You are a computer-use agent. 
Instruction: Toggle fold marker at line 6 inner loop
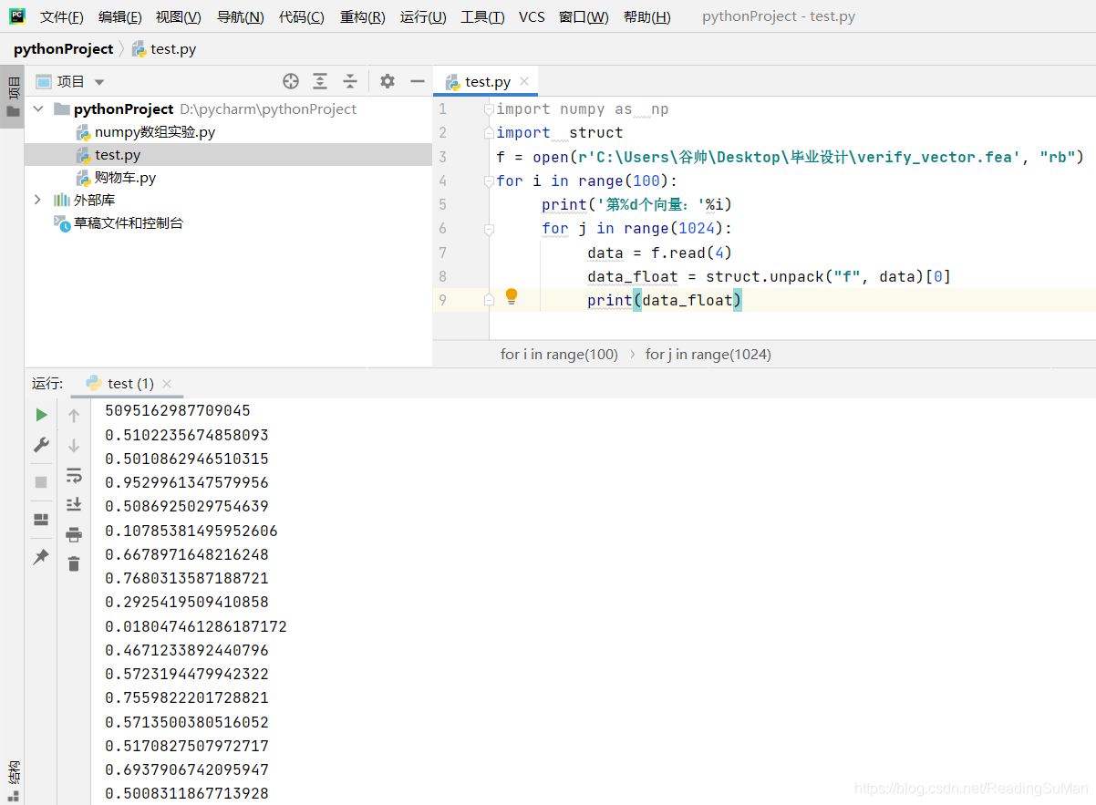pos(489,229)
